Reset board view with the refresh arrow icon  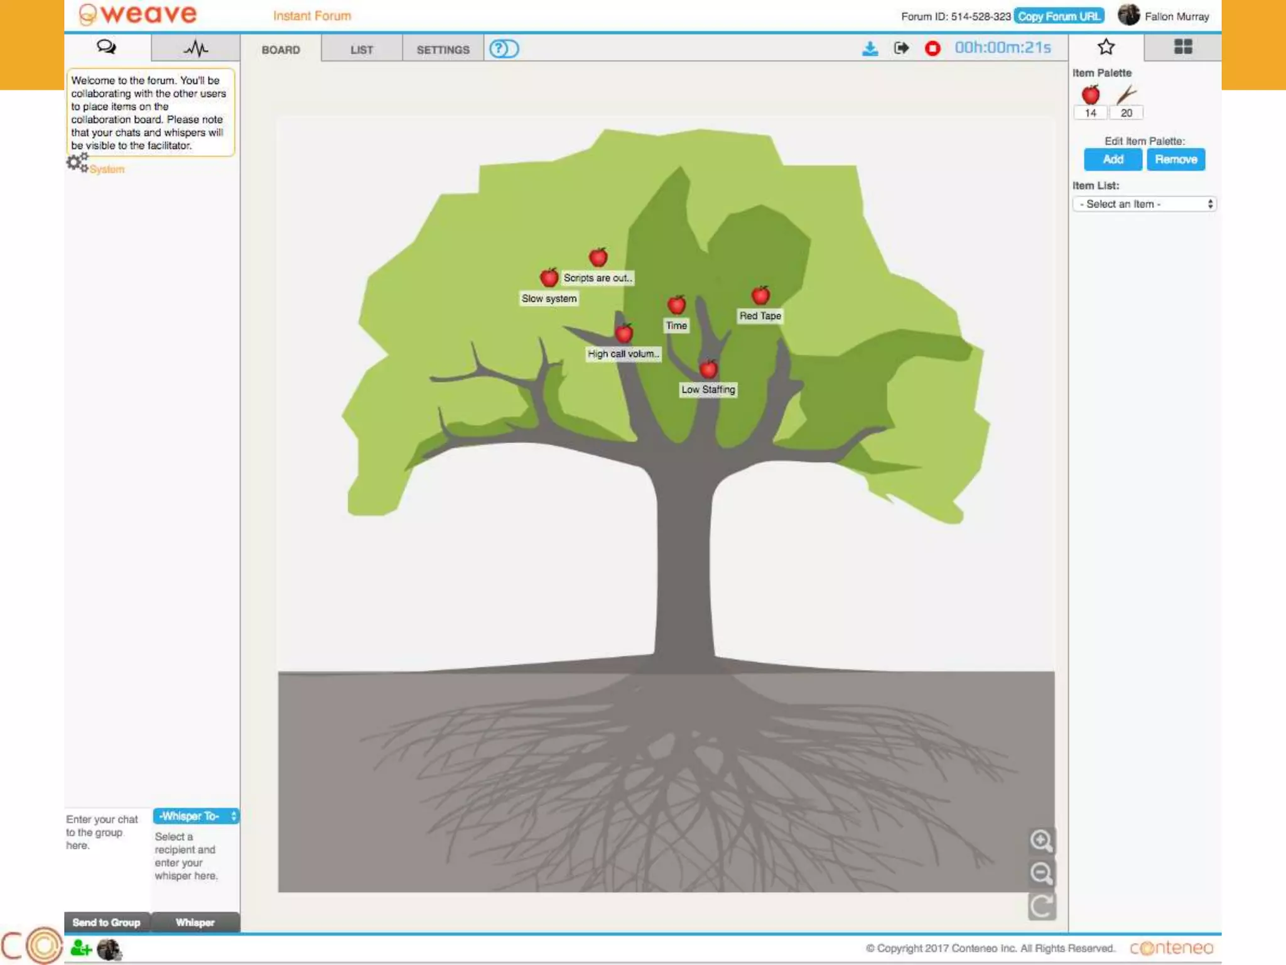[1041, 906]
